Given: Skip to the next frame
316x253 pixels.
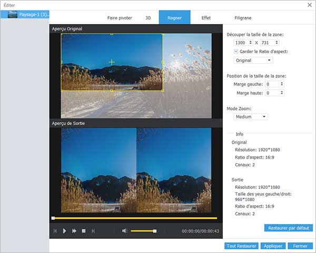Looking at the screenshot, I should tap(93, 231).
